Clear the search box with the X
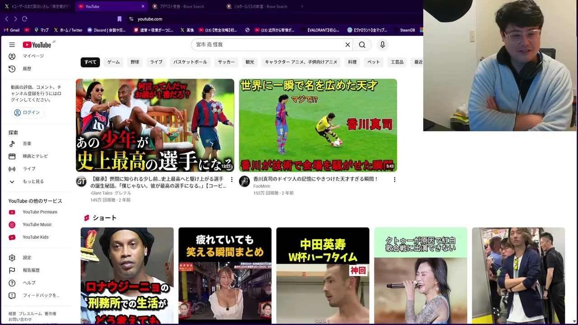Screen dimensions: 578x325 [x=348, y=45]
